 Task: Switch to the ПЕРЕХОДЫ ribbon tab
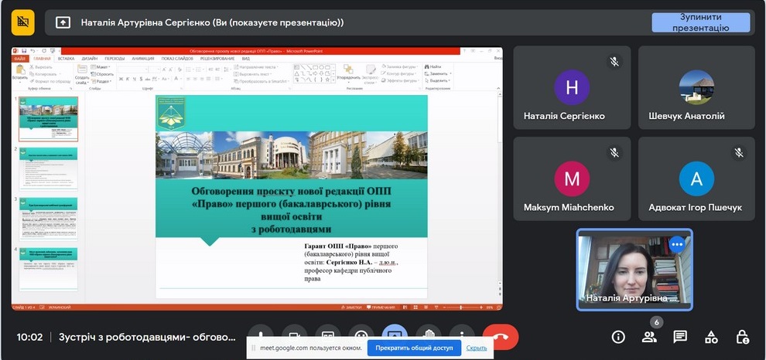click(115, 59)
